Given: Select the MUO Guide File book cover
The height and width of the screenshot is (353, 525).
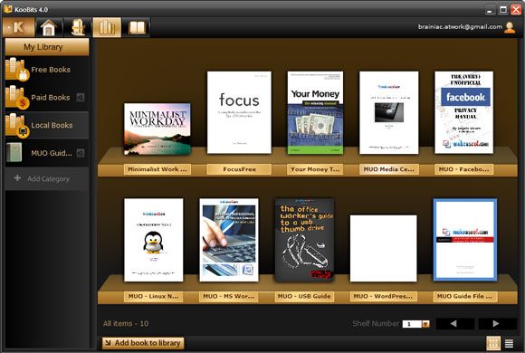Looking at the screenshot, I should click(465, 240).
